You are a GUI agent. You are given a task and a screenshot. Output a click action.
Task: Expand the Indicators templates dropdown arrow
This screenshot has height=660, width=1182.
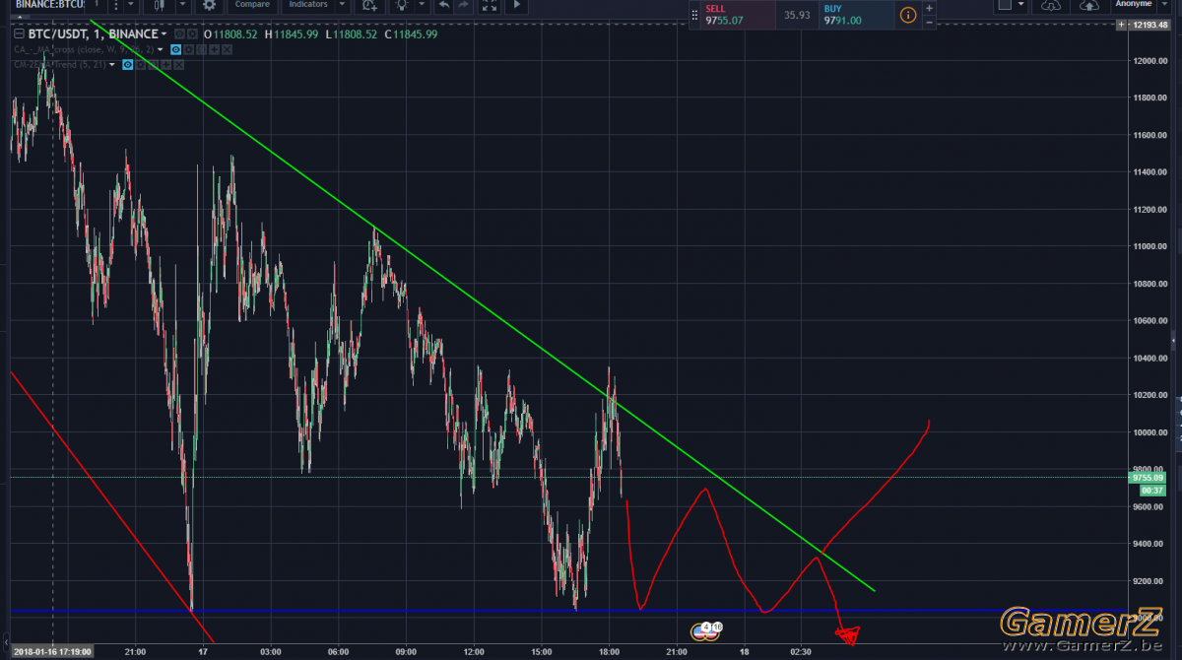point(342,5)
